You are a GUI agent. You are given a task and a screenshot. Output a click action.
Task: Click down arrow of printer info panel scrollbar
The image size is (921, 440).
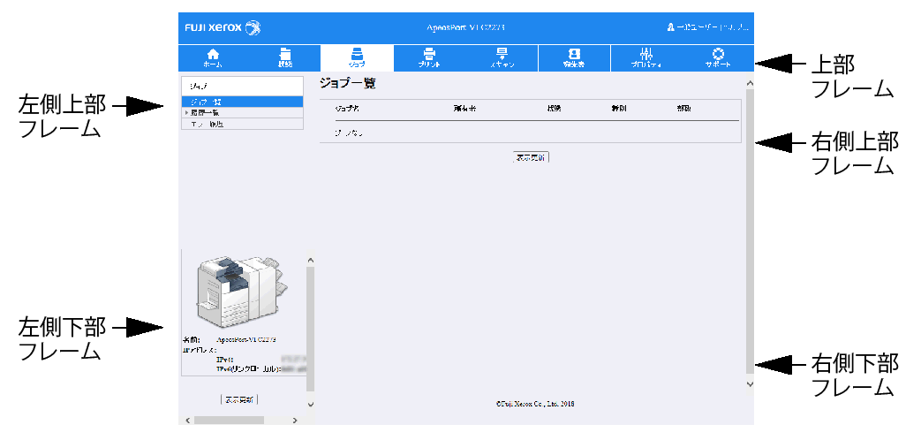pyautogui.click(x=310, y=404)
